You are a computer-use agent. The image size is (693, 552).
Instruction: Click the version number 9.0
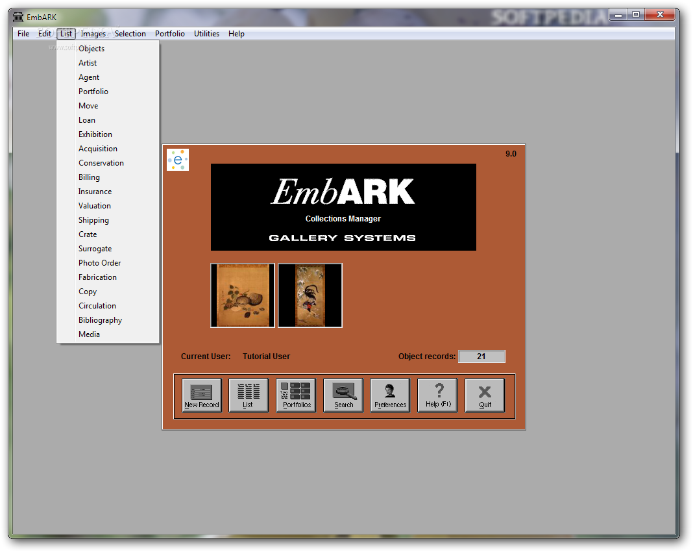pos(511,154)
